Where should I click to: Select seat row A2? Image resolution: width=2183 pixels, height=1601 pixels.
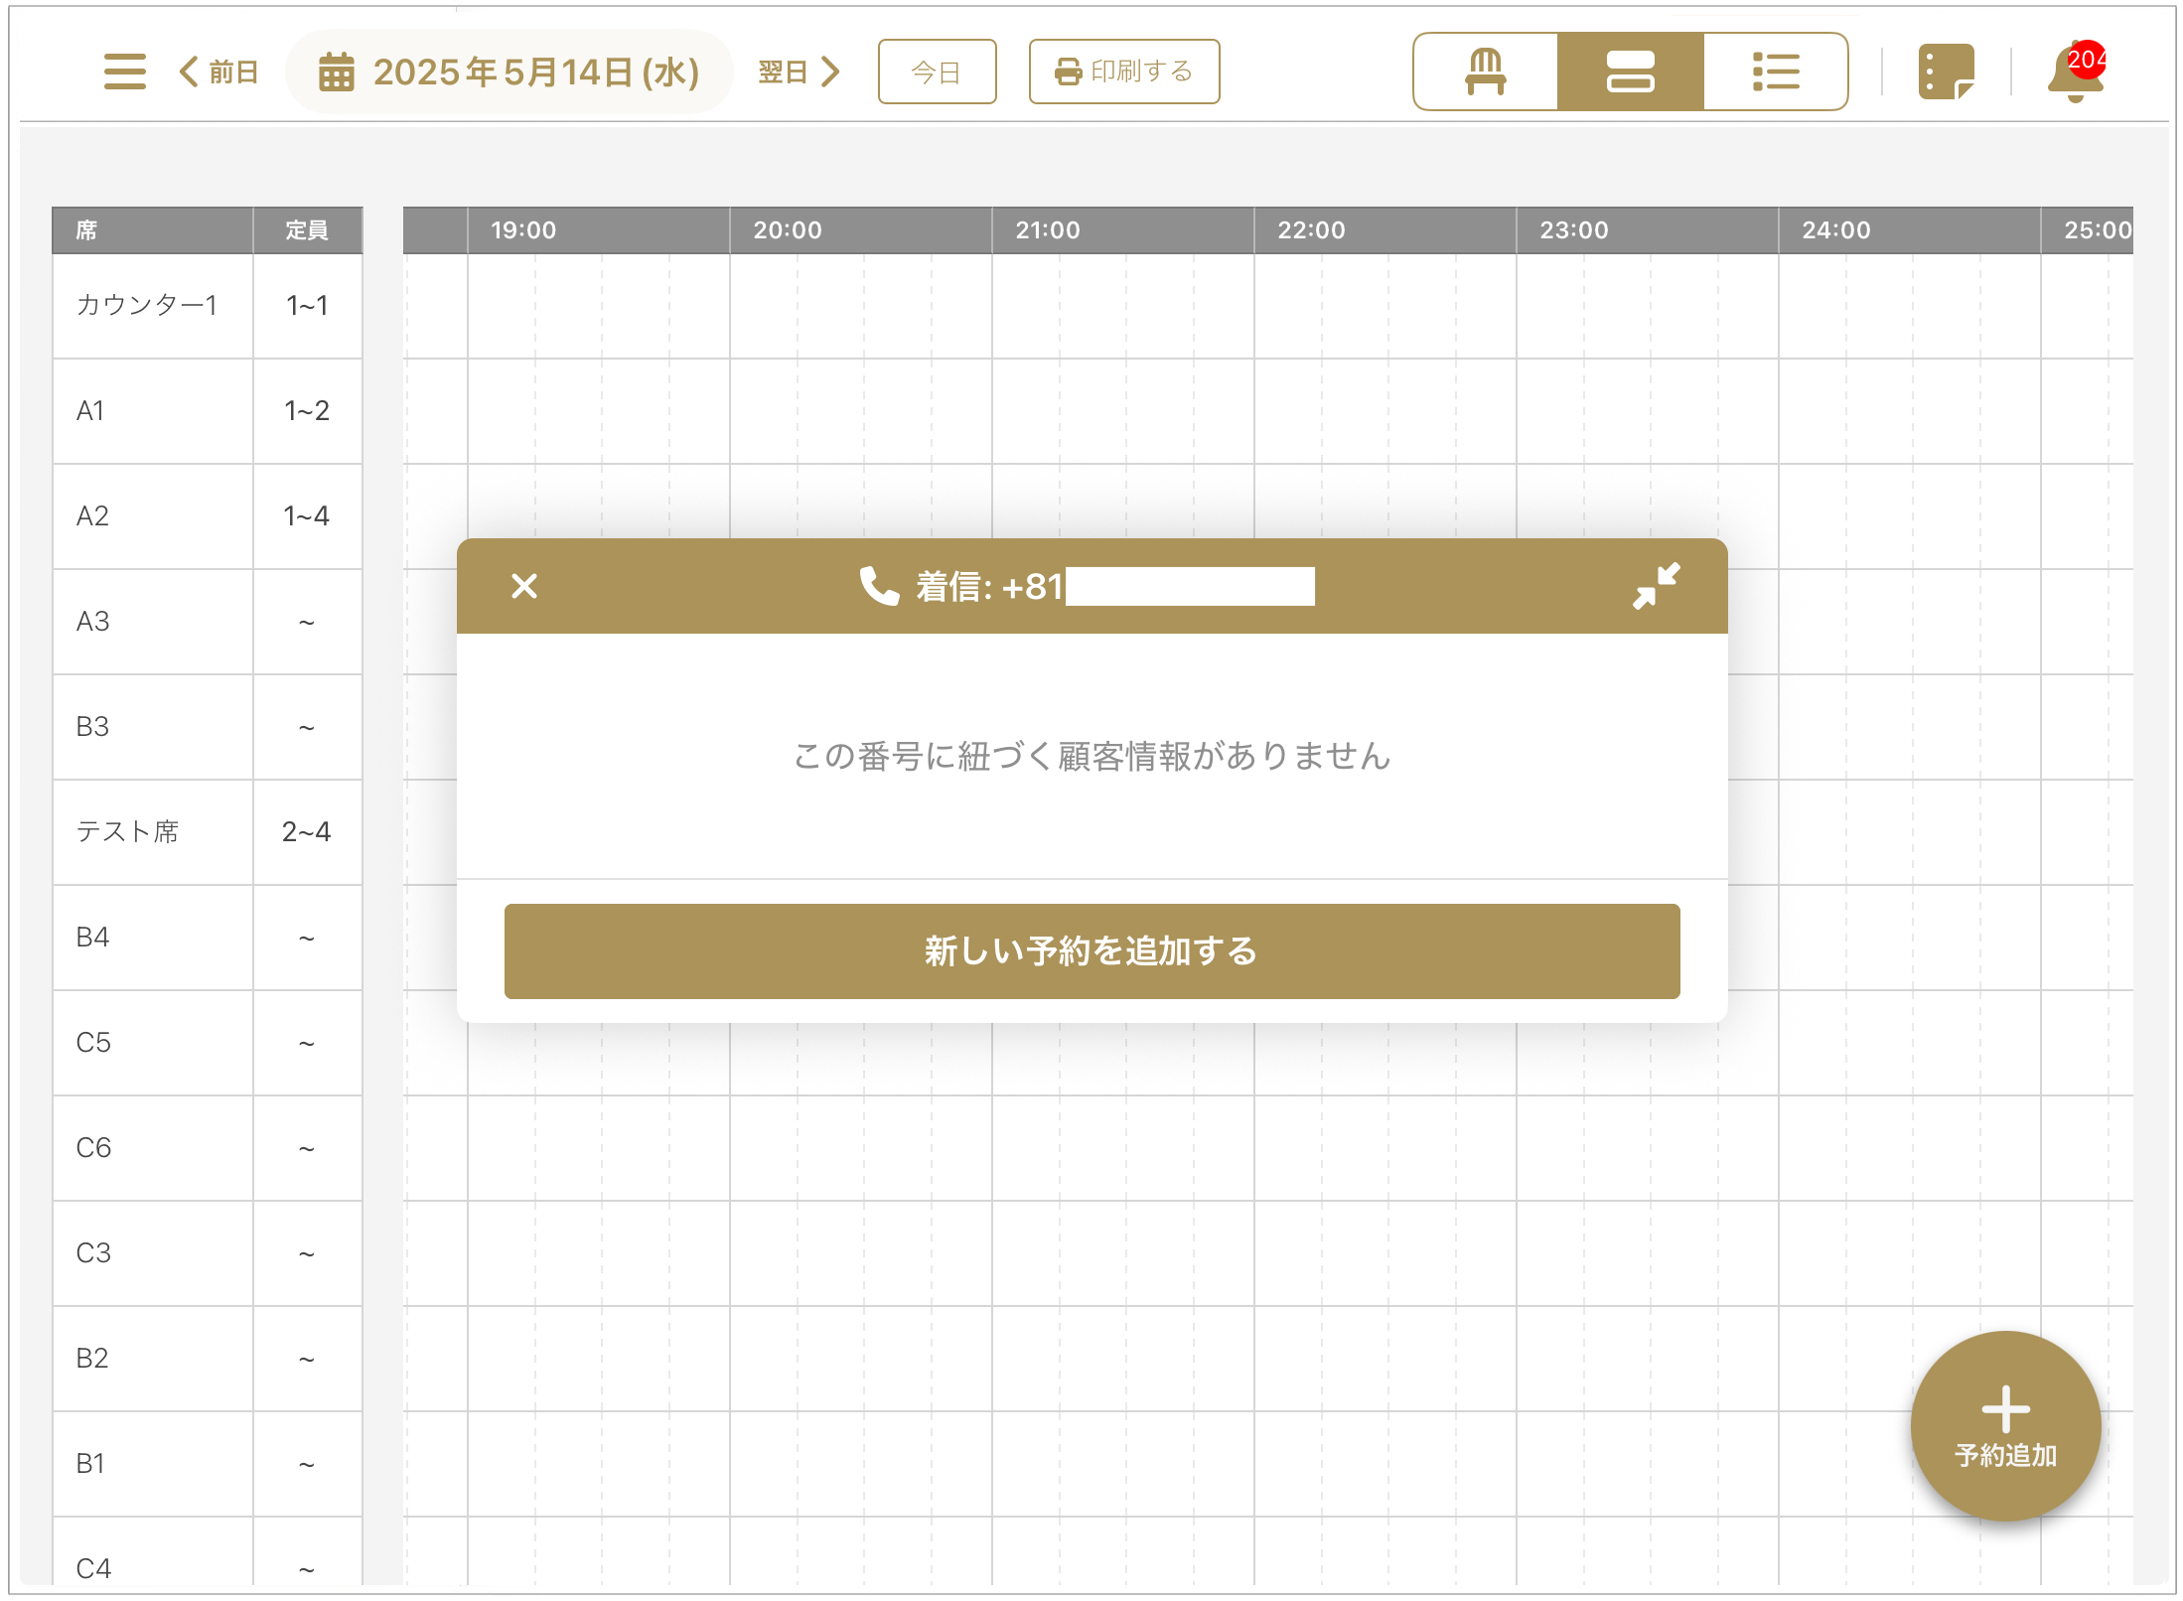[208, 516]
